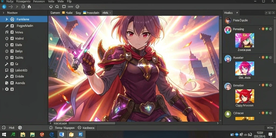Open the Oppy Mocoon character thumbnail
This screenshot has height=138, width=276.
pos(245,96)
